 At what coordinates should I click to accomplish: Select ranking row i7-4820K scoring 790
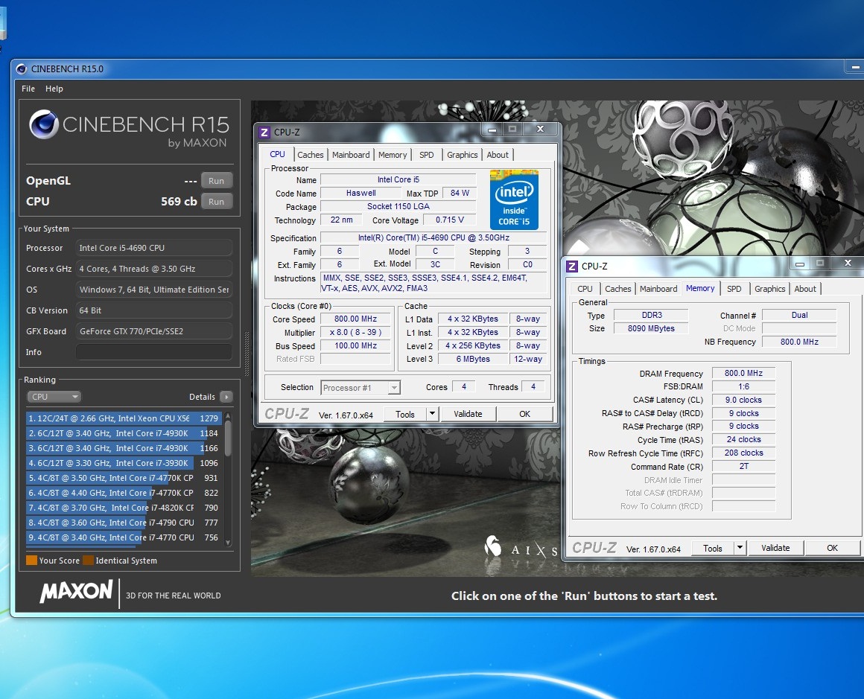click(124, 508)
